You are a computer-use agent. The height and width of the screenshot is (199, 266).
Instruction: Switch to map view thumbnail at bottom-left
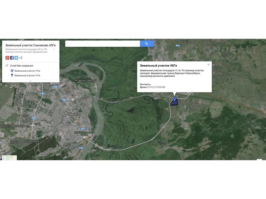pos(9,158)
